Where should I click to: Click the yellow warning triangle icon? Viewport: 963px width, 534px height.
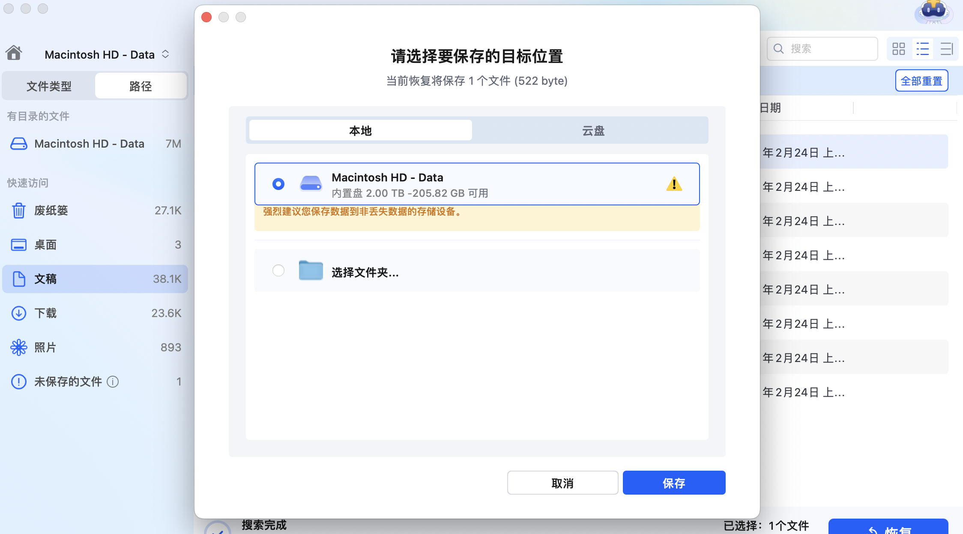point(674,184)
